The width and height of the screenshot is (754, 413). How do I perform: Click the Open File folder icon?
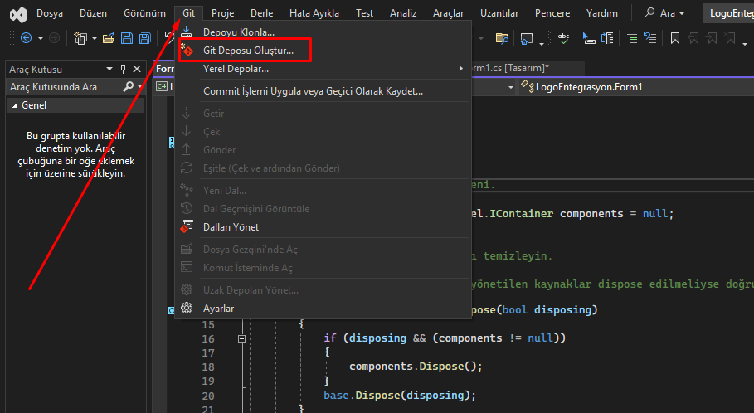pos(109,38)
